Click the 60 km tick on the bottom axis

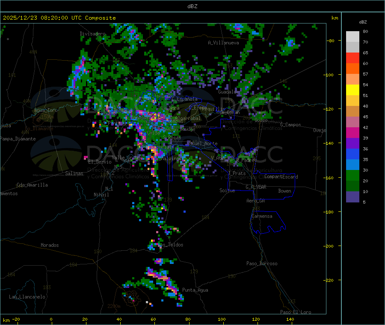click(153, 319)
